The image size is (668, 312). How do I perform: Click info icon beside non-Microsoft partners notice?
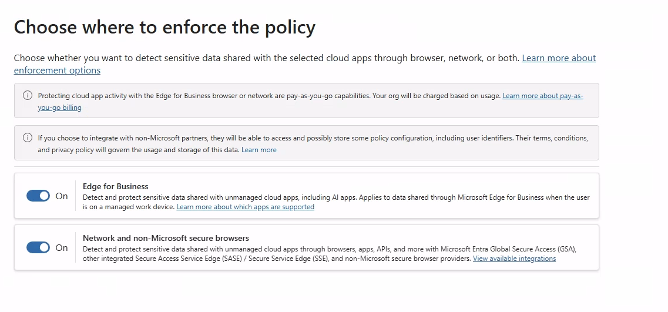click(x=27, y=137)
